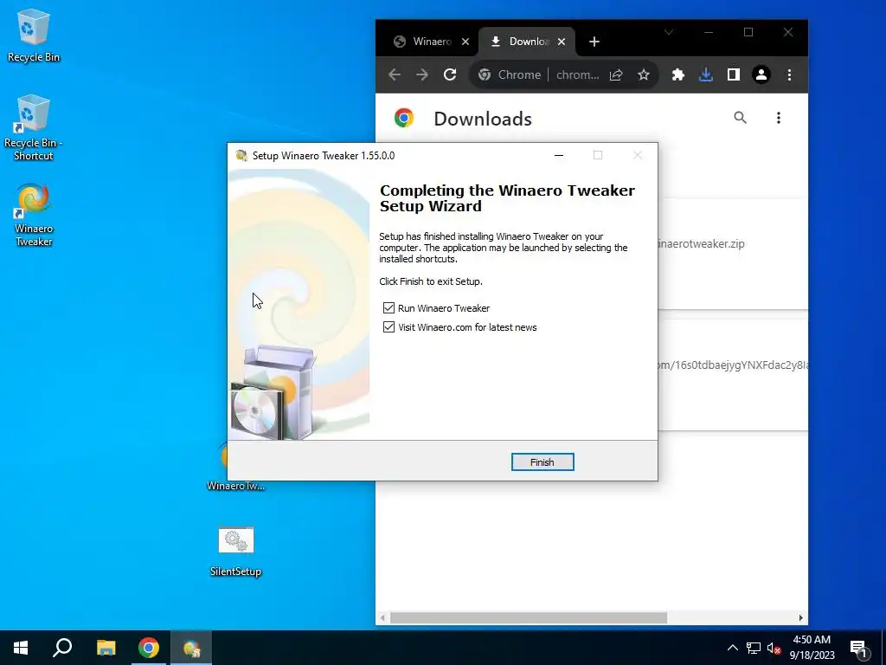Screen dimensions: 886x665
Task: Click the download source URL 16s0tdbaejyg...
Action: [733, 365]
